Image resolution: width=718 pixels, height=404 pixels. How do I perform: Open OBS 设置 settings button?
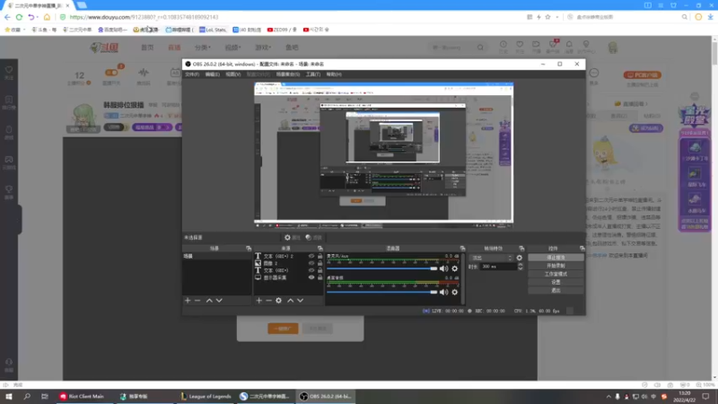(x=556, y=282)
